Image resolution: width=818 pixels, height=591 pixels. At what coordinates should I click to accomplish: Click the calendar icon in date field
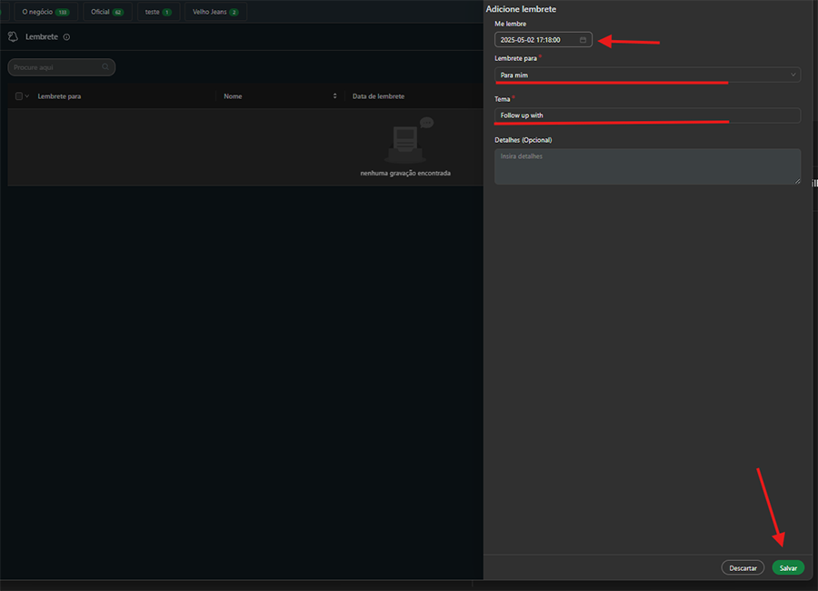click(x=583, y=40)
